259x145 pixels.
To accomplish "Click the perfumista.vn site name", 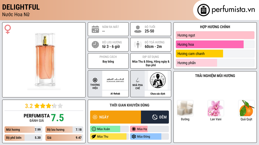I will [x=233, y=10].
